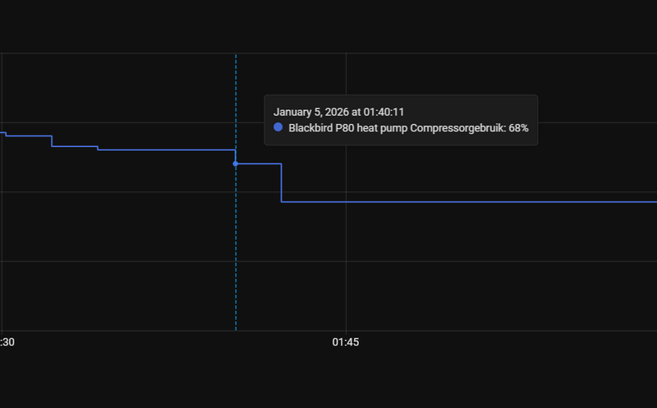The width and height of the screenshot is (657, 408).
Task: Click the blue series dot in tooltip
Action: coord(278,127)
